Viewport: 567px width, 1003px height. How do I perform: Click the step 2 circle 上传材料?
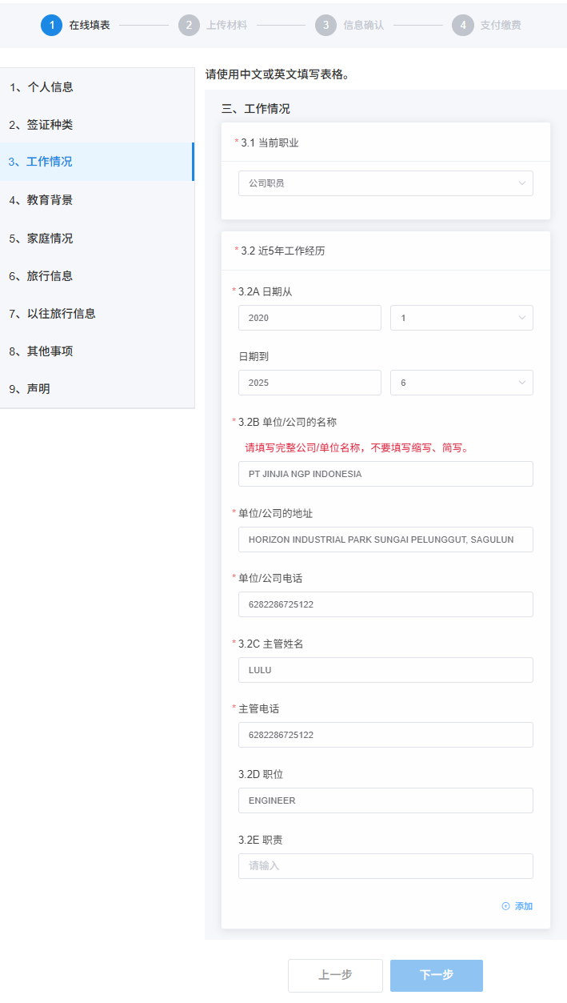[189, 25]
